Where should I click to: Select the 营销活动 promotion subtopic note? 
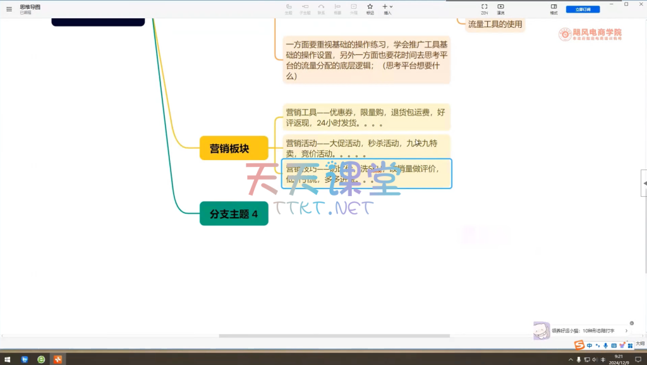click(x=366, y=147)
